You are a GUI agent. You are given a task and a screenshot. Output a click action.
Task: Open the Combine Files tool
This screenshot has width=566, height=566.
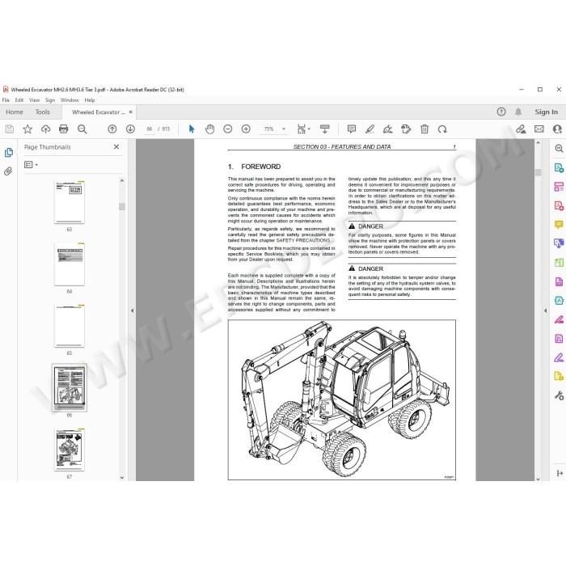click(559, 243)
